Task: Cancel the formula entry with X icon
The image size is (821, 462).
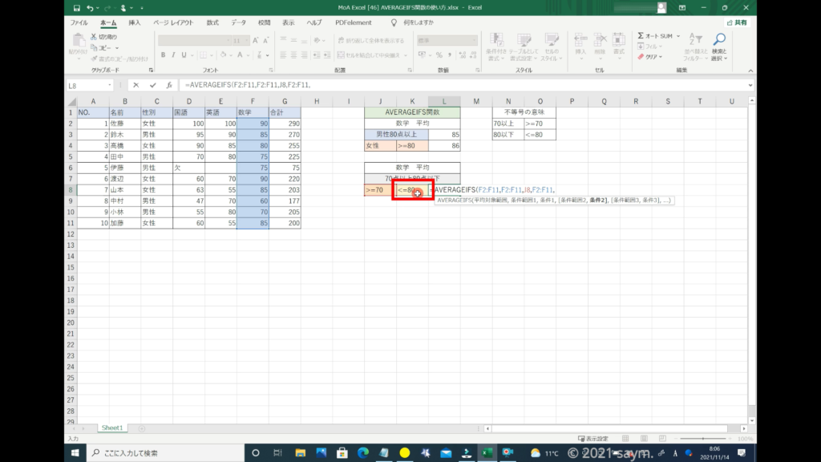Action: (x=135, y=85)
